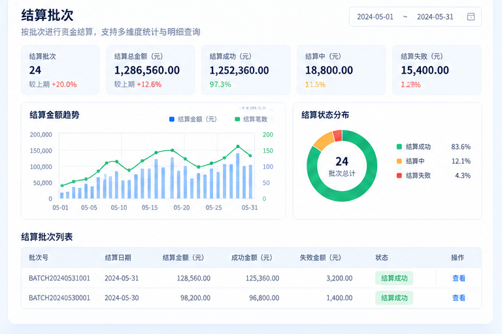This screenshot has height=334, width=502.
Task: Click date cell 2024-05-30
Action: tap(122, 298)
